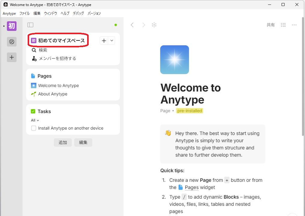Image resolution: width=305 pixels, height=216 pixels.
Task: Click メンバーを招待する link
Action: pos(58,58)
